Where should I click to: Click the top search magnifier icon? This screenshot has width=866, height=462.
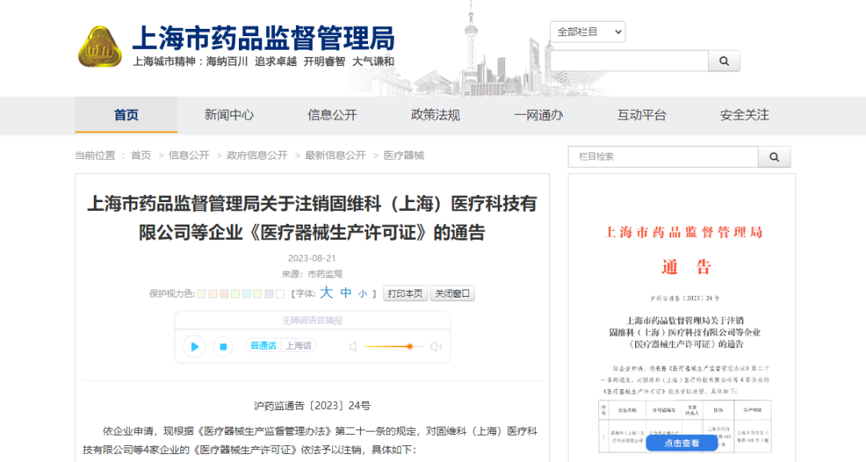(x=724, y=61)
